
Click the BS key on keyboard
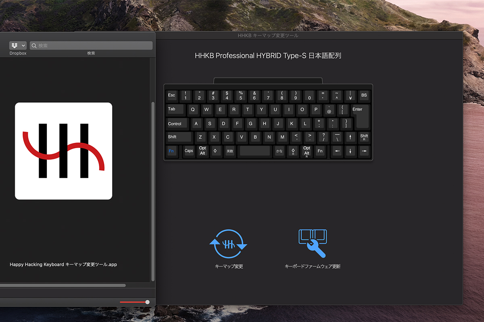tap(364, 95)
